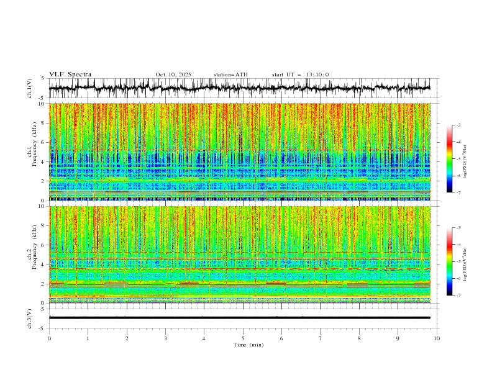
Task: Click the "ch.1(V)" vertical axis label
Action: tap(30, 88)
